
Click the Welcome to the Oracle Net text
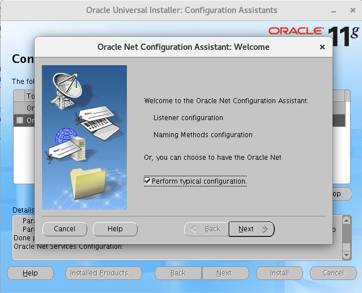226,101
